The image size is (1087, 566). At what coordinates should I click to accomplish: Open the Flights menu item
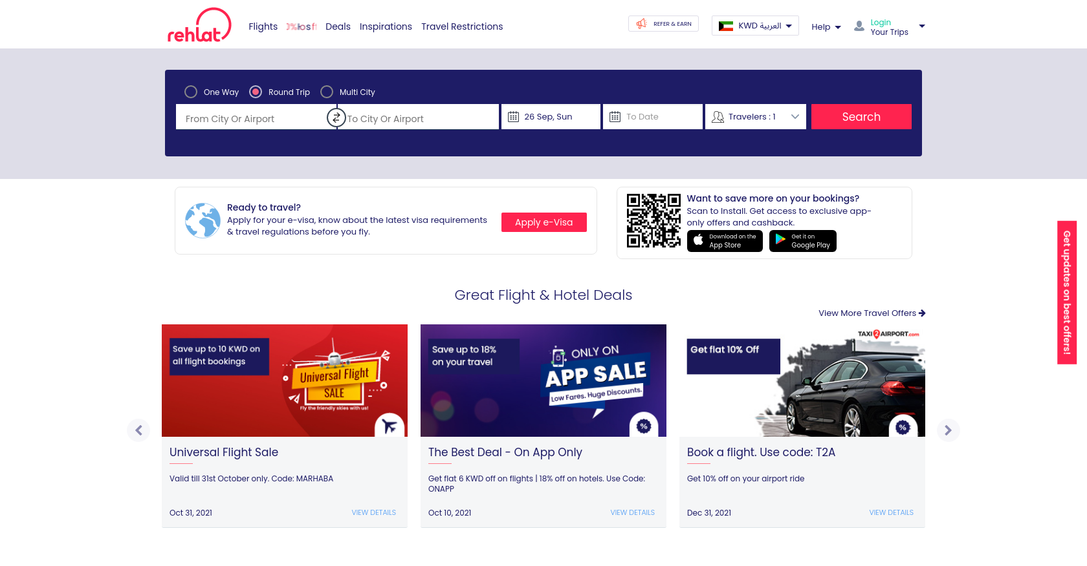tap(263, 26)
